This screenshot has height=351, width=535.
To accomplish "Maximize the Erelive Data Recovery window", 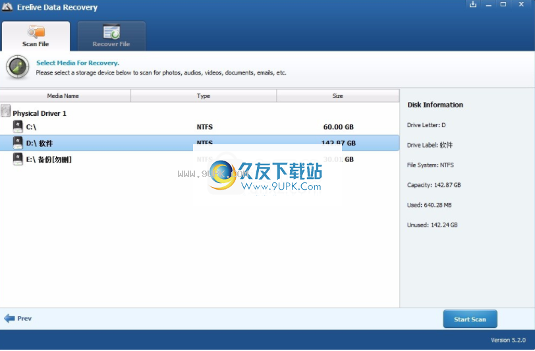I will tap(503, 5).
